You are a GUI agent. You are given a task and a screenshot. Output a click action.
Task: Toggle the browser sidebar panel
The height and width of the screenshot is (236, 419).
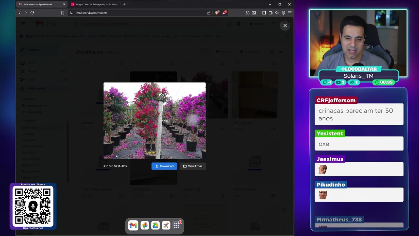264,13
